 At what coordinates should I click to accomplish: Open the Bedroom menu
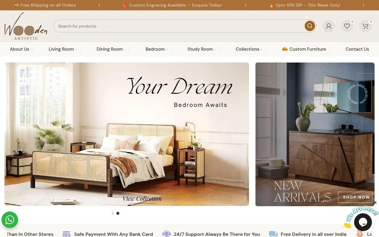[155, 49]
